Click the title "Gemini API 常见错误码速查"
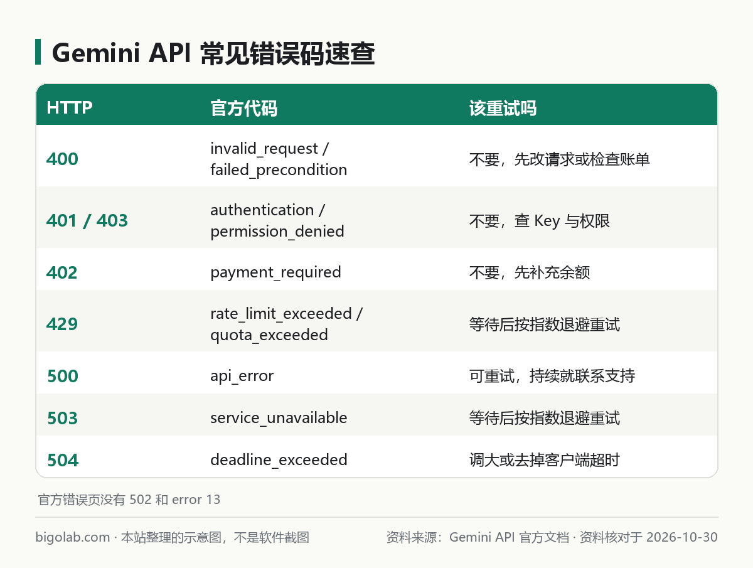 [213, 53]
